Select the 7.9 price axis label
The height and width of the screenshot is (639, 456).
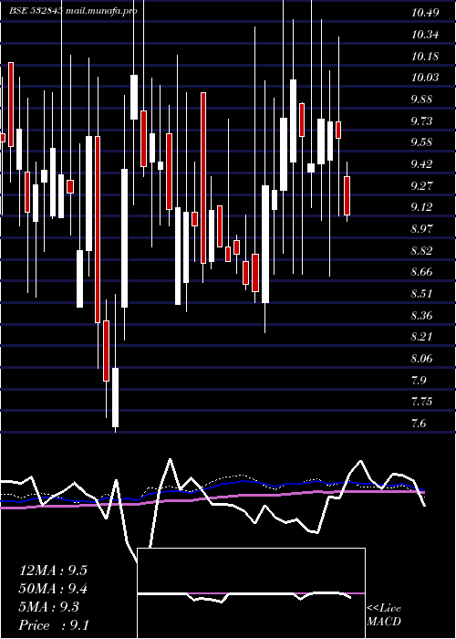[420, 381]
